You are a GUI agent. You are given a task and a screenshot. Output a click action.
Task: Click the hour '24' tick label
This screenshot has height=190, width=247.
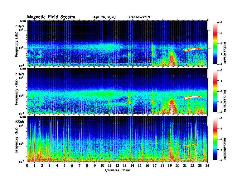click(207, 165)
